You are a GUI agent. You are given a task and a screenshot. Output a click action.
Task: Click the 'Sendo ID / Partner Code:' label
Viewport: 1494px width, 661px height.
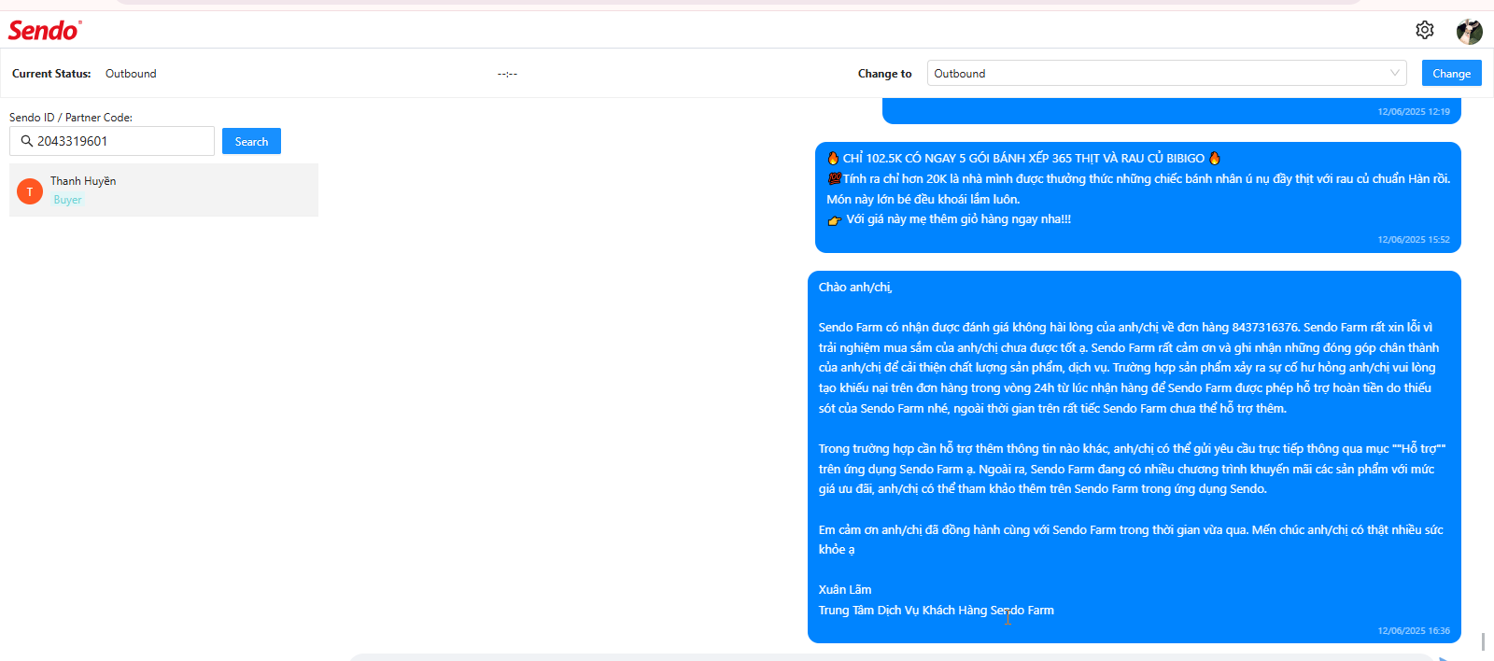point(71,118)
